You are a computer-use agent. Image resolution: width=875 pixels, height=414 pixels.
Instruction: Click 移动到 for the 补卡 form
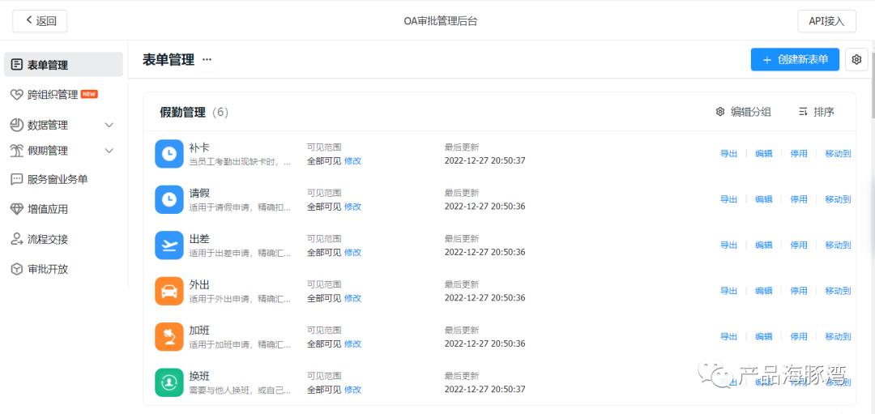click(x=839, y=153)
